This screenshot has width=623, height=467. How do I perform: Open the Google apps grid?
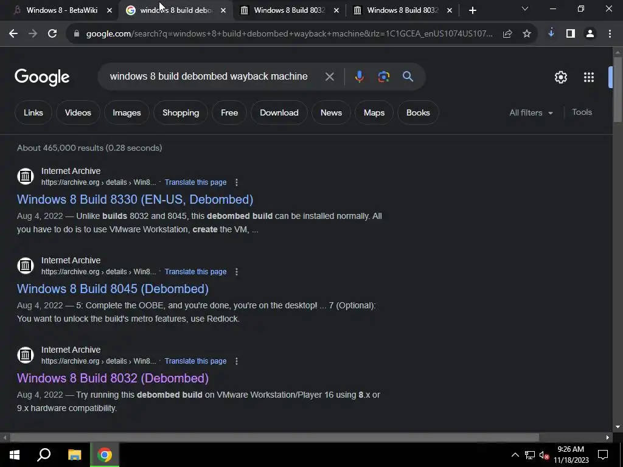[x=589, y=77]
